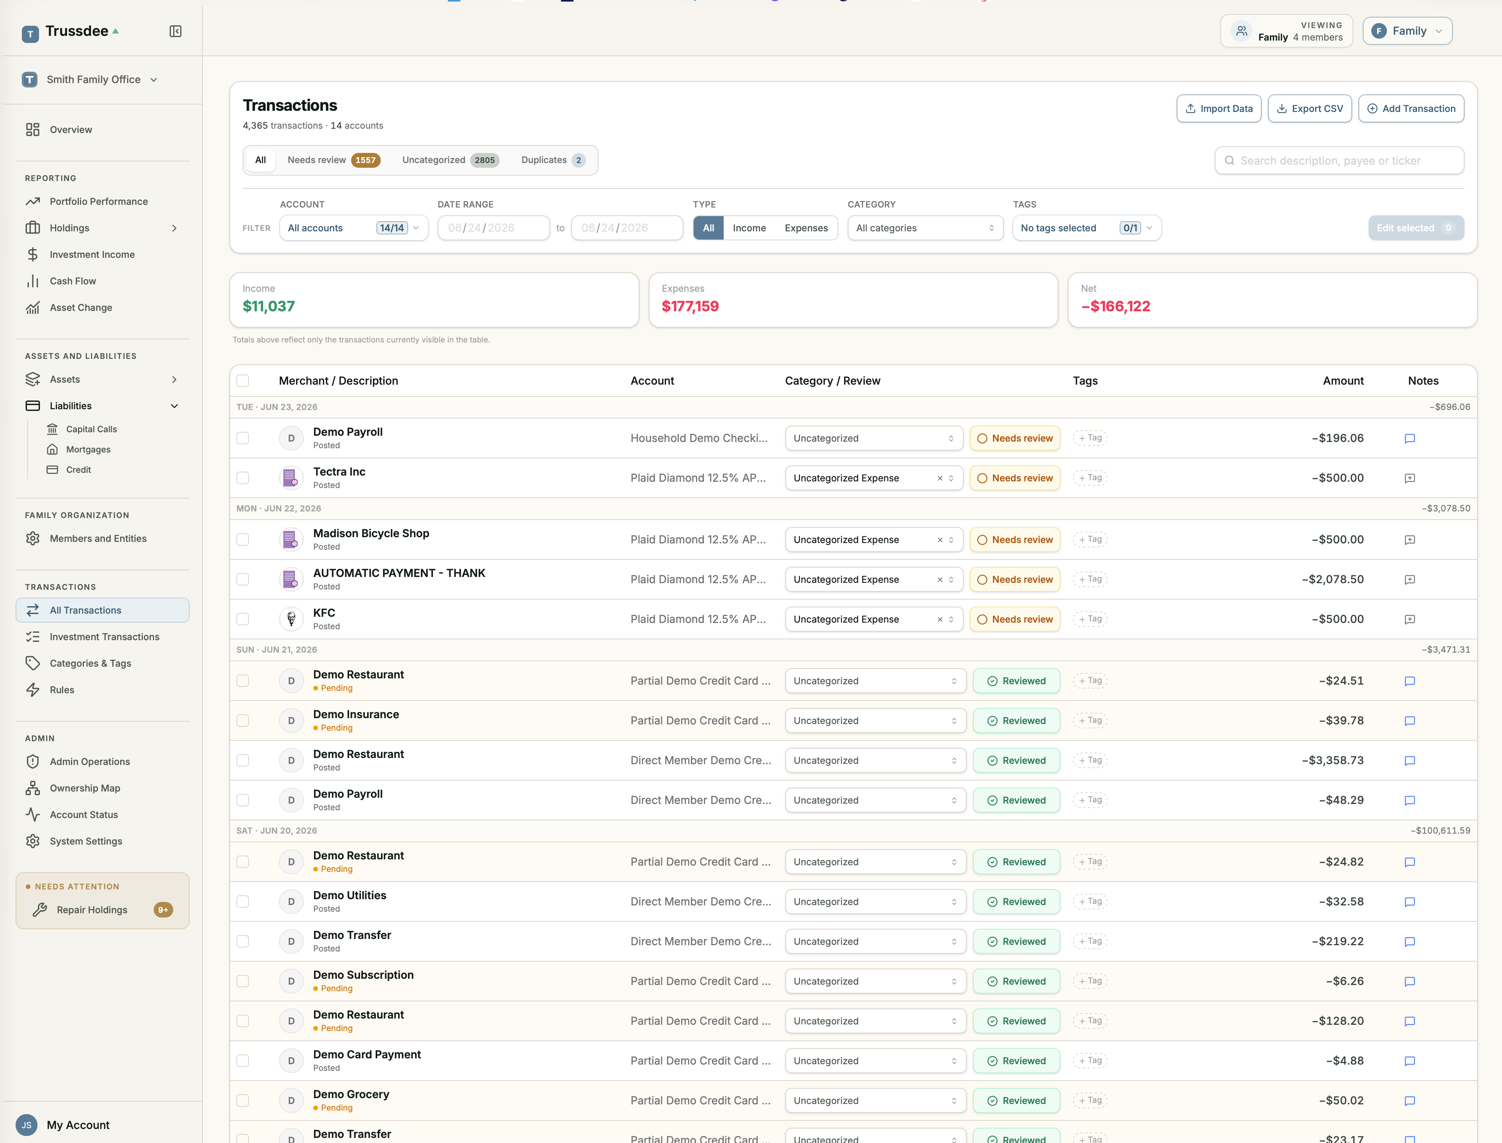
Task: Click the Mortgages house icon
Action: pos(52,450)
